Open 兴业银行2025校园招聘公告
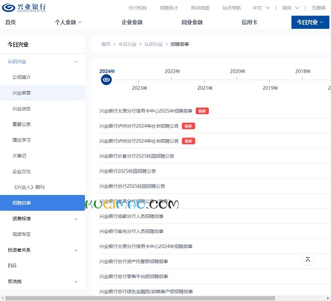 coord(128,171)
